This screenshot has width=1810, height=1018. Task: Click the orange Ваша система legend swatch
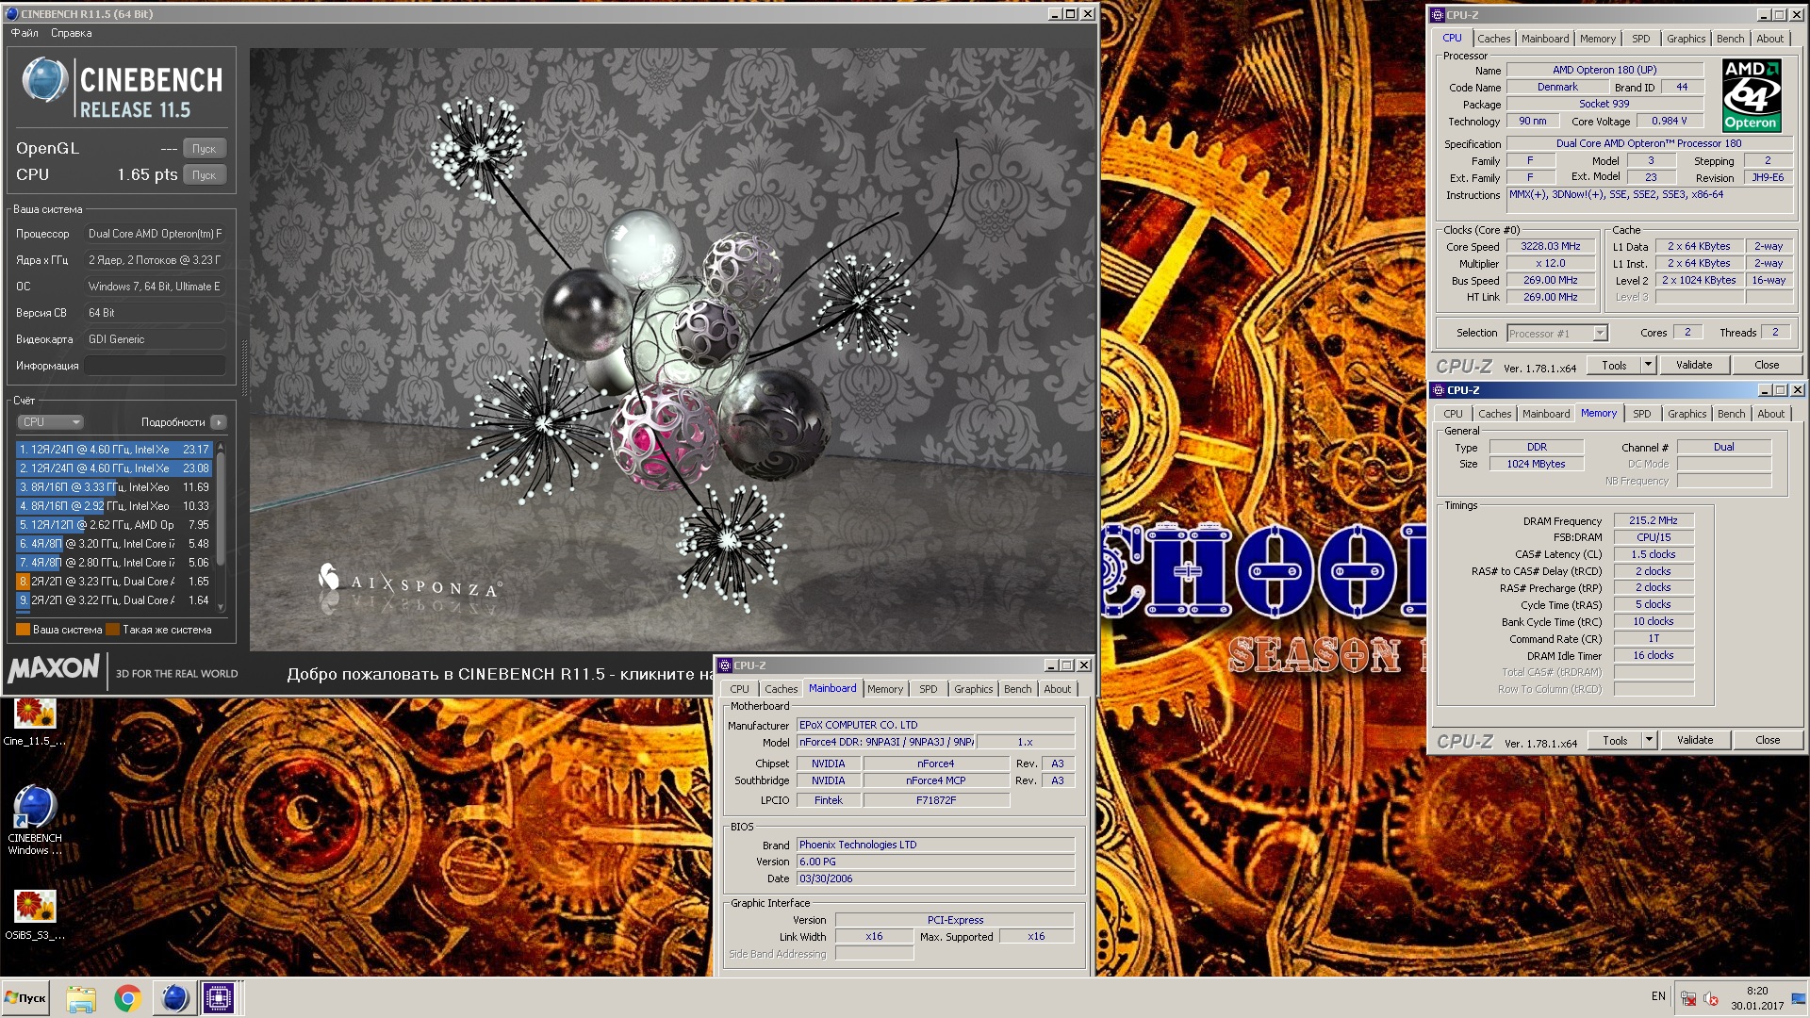[x=23, y=630]
